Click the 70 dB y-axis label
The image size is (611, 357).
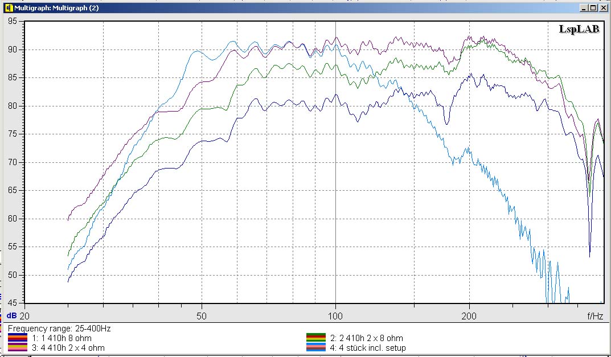click(13, 162)
